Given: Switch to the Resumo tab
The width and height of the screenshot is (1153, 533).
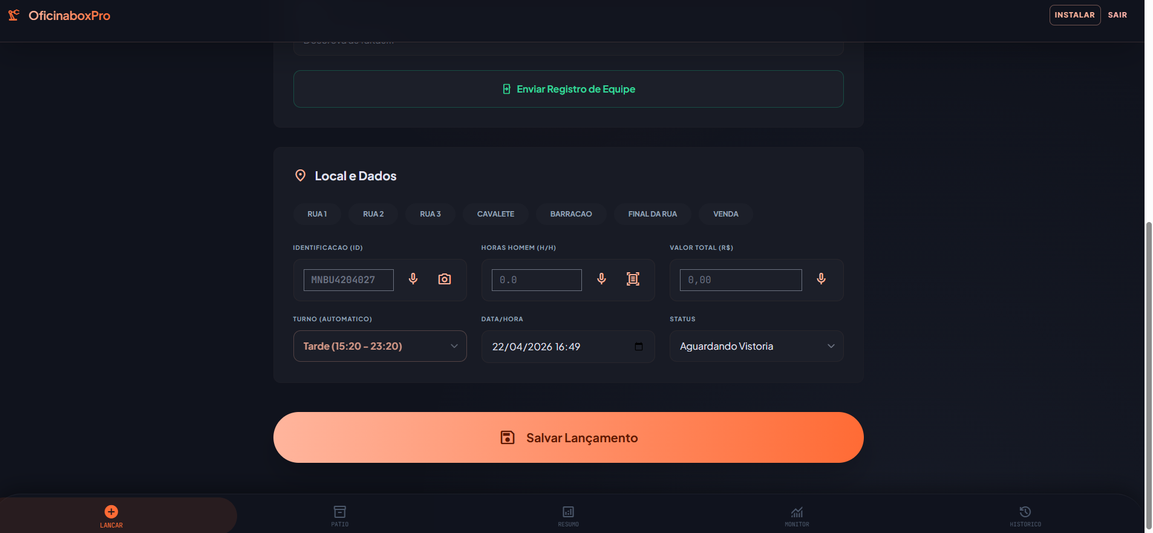Looking at the screenshot, I should pos(568,516).
